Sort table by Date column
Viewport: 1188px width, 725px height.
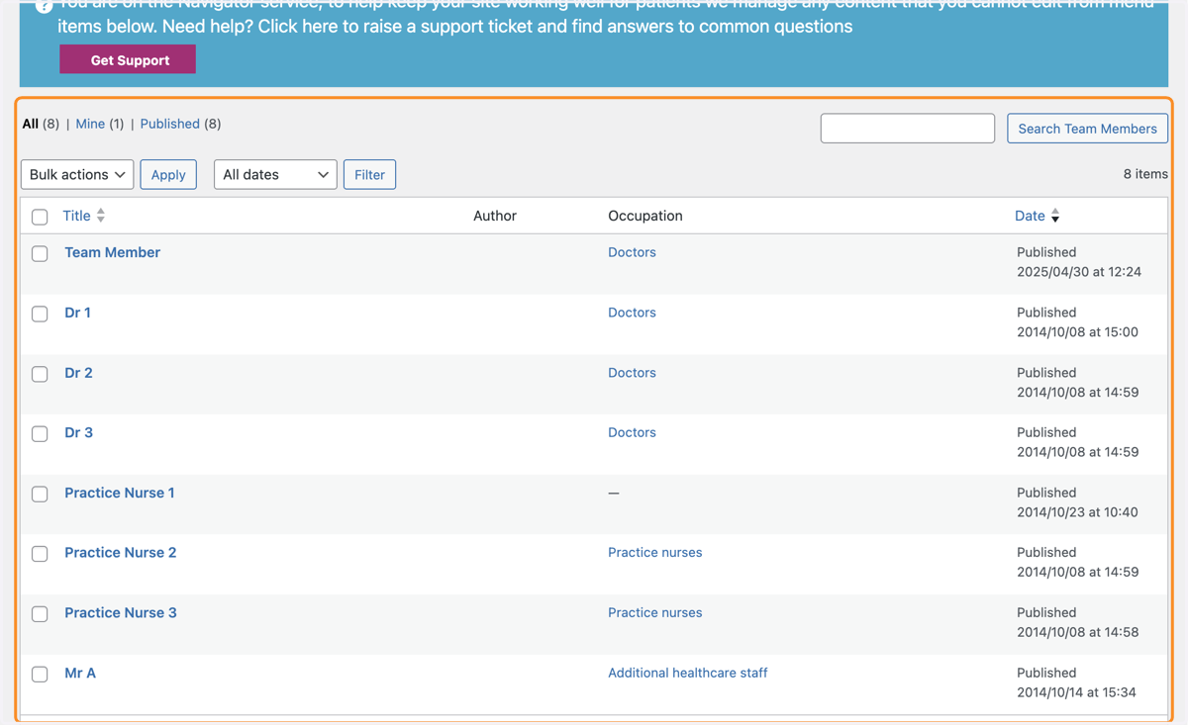[x=1030, y=216]
